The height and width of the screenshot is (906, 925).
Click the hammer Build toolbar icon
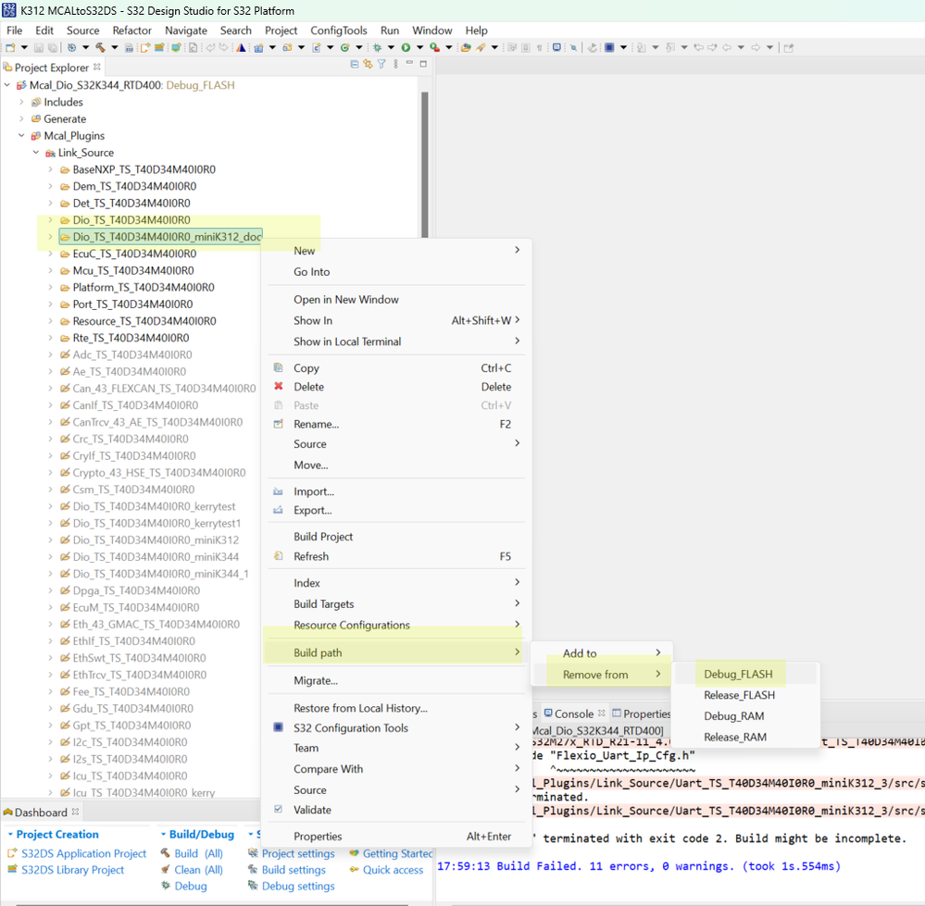(100, 48)
